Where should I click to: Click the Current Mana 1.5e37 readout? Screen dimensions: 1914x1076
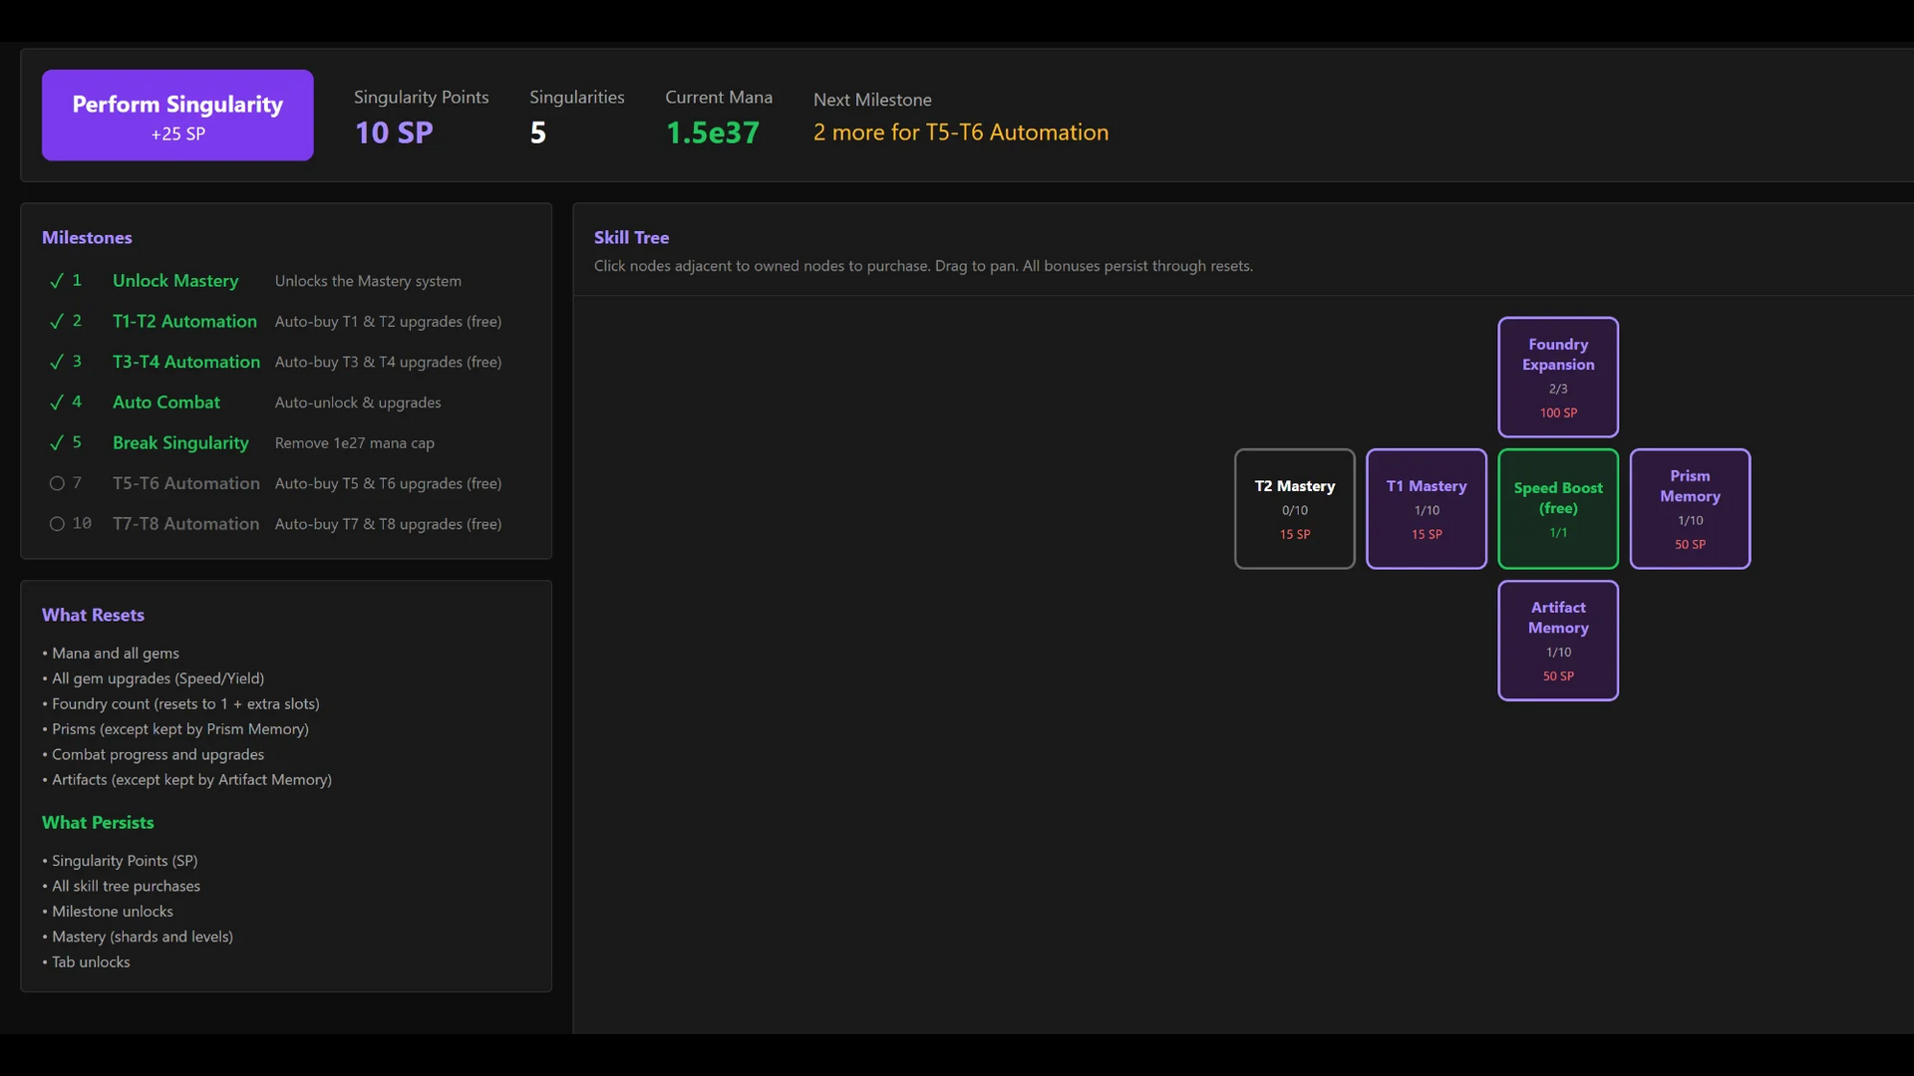713,133
